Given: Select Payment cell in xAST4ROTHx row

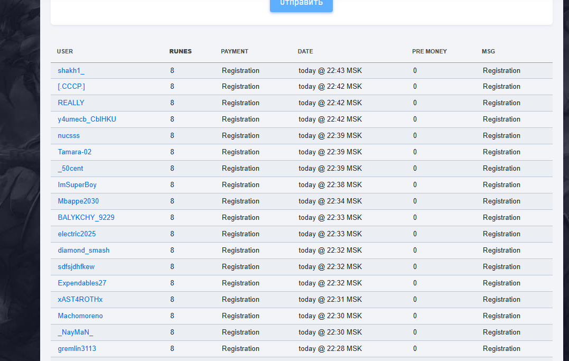Looking at the screenshot, I should tap(240, 299).
